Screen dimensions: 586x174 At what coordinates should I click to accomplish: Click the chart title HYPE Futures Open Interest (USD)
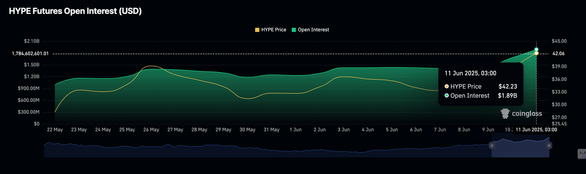(75, 11)
